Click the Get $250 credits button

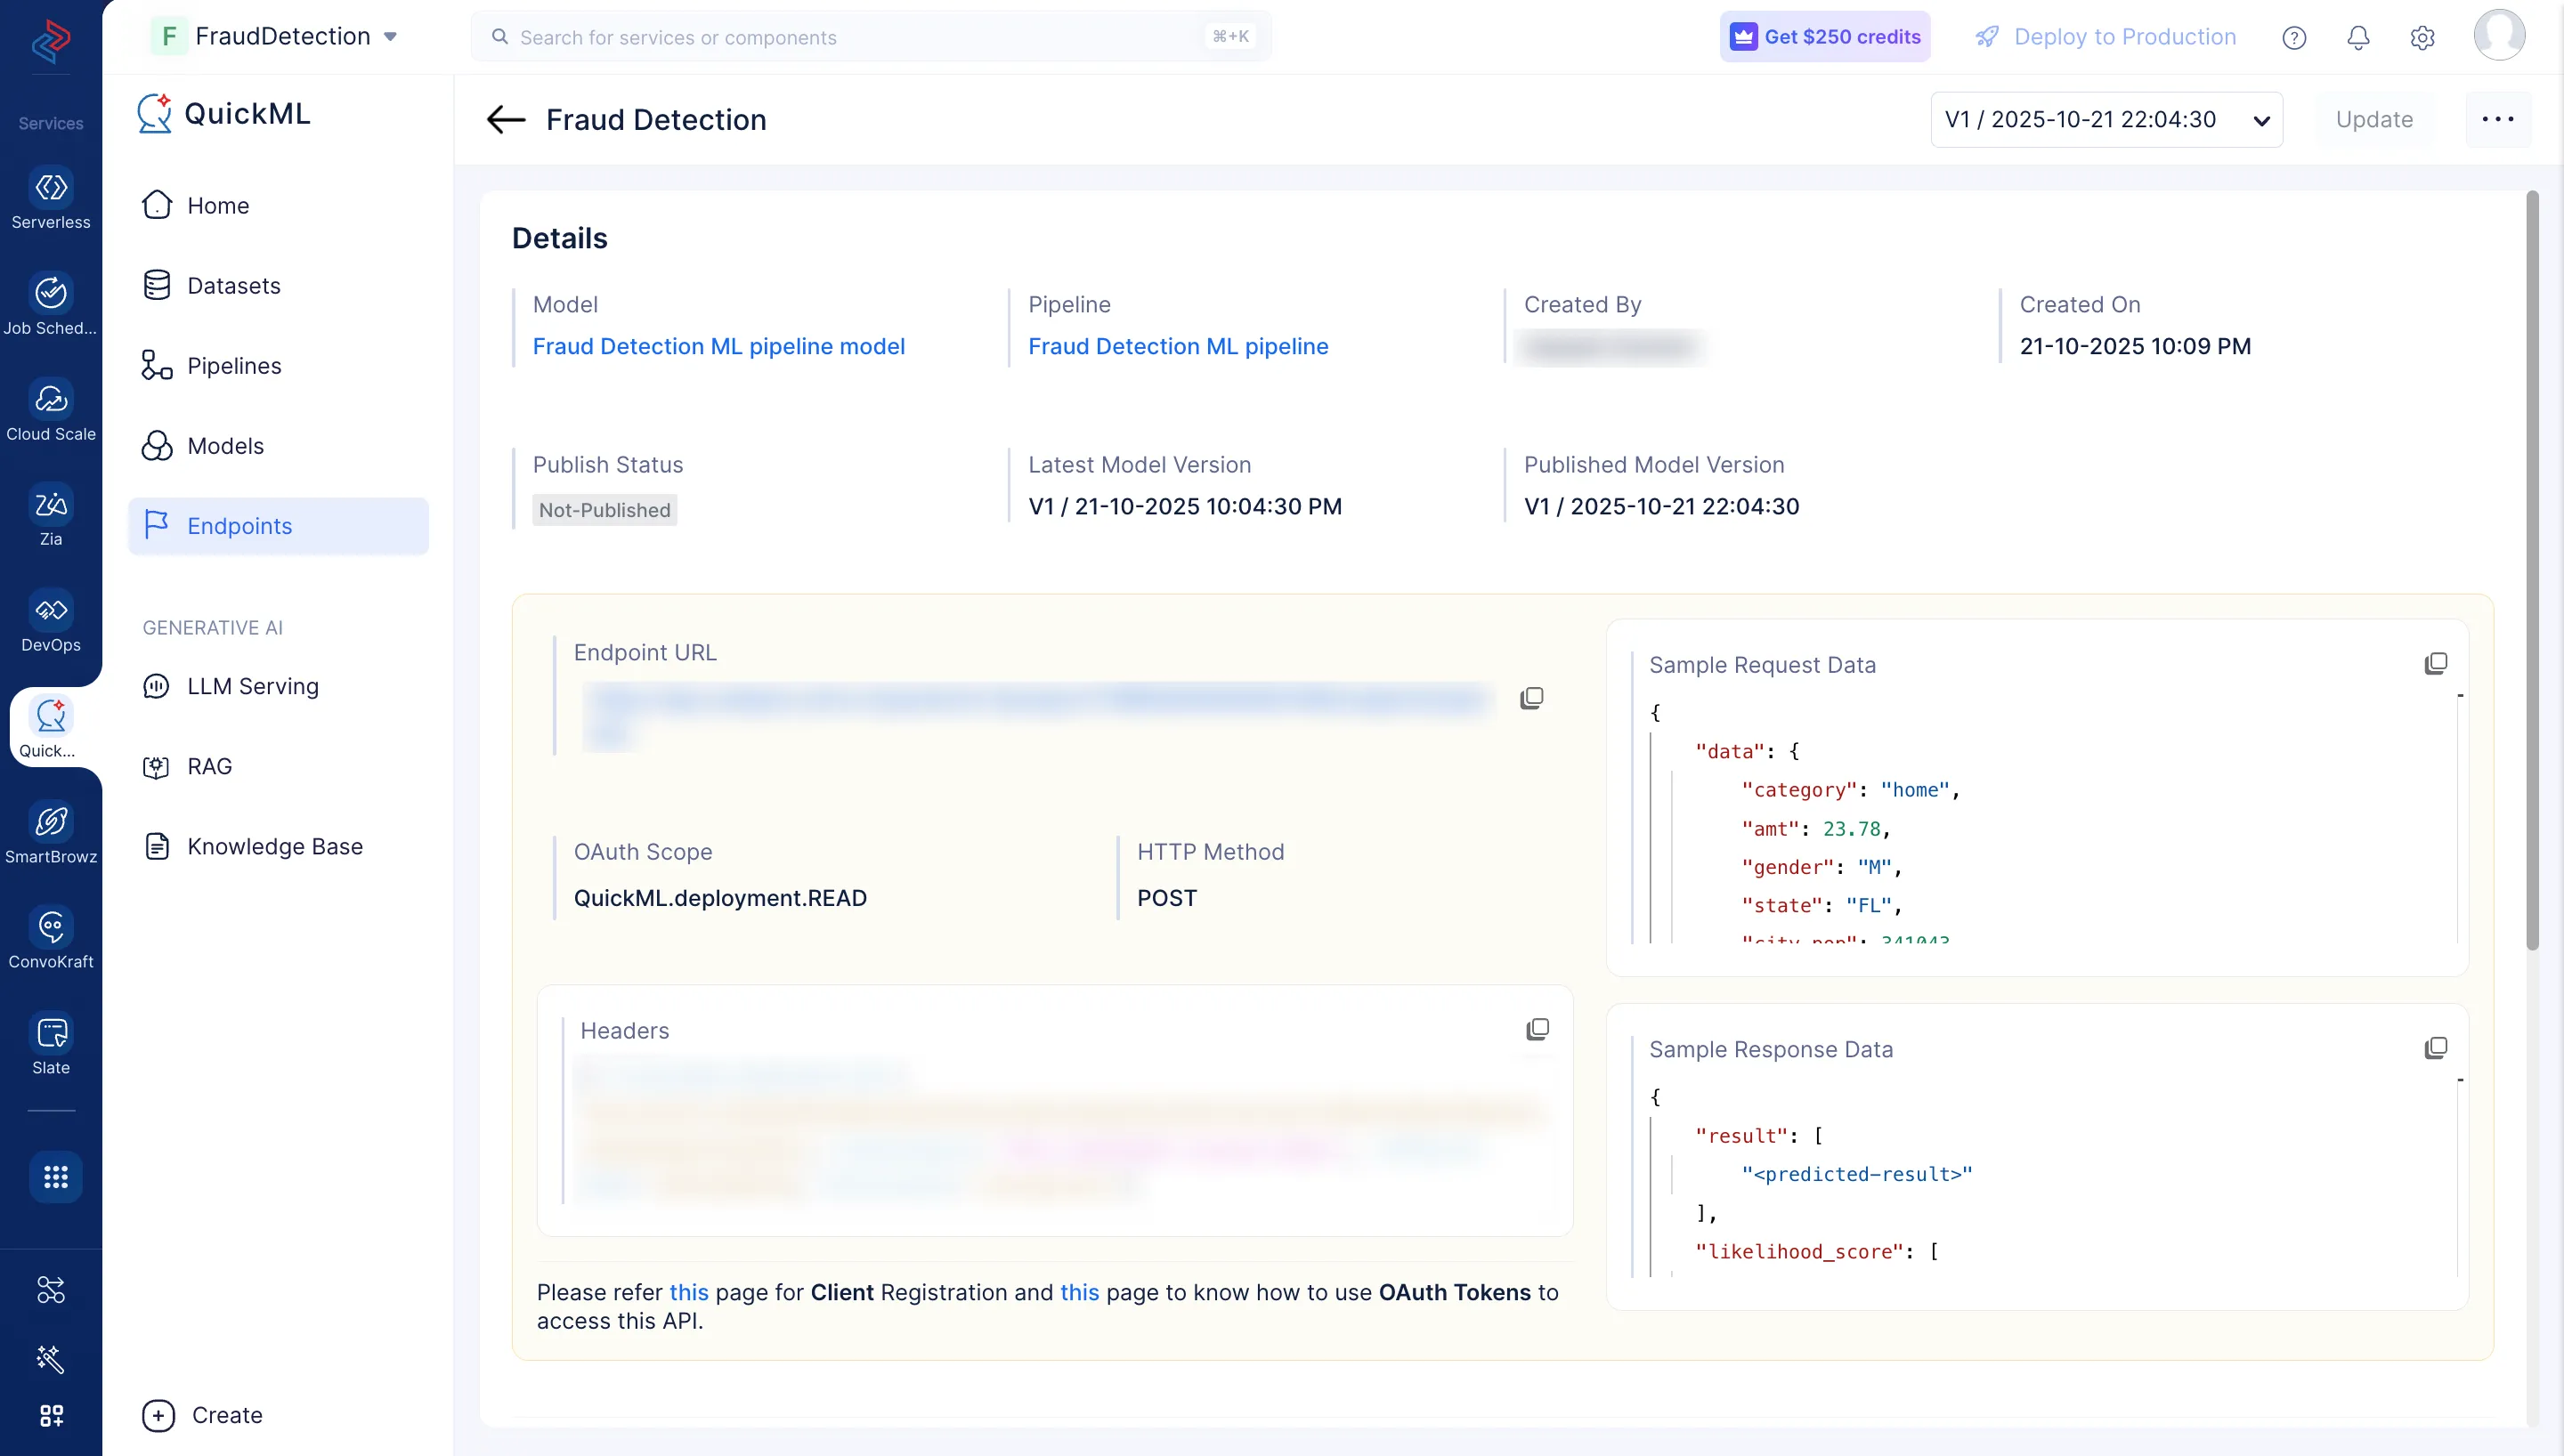(1824, 37)
